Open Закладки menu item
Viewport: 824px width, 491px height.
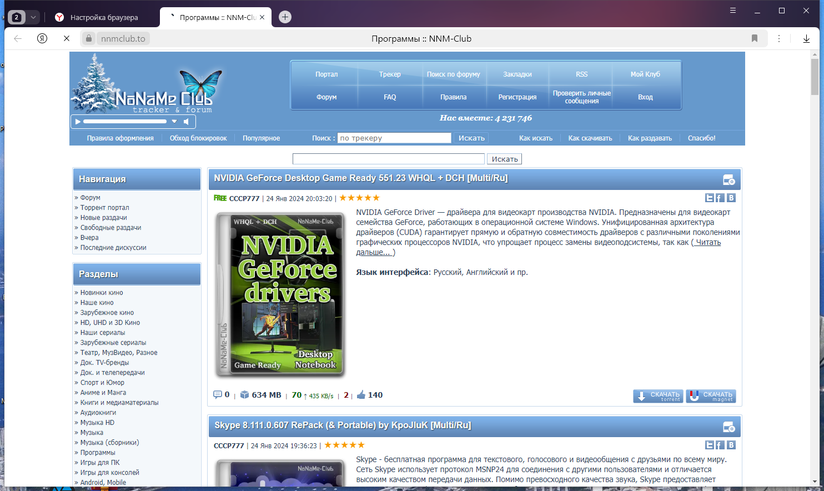coord(517,74)
